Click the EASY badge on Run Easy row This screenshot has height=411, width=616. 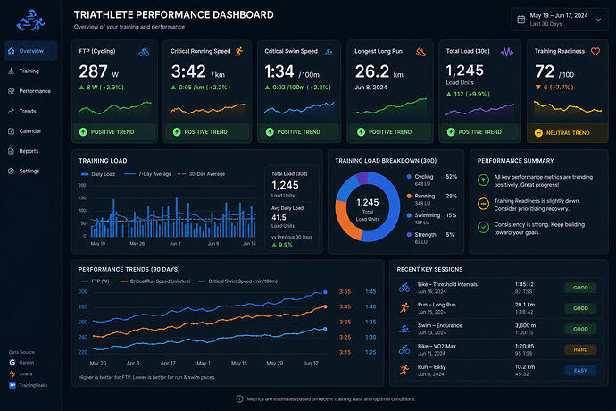click(x=580, y=371)
